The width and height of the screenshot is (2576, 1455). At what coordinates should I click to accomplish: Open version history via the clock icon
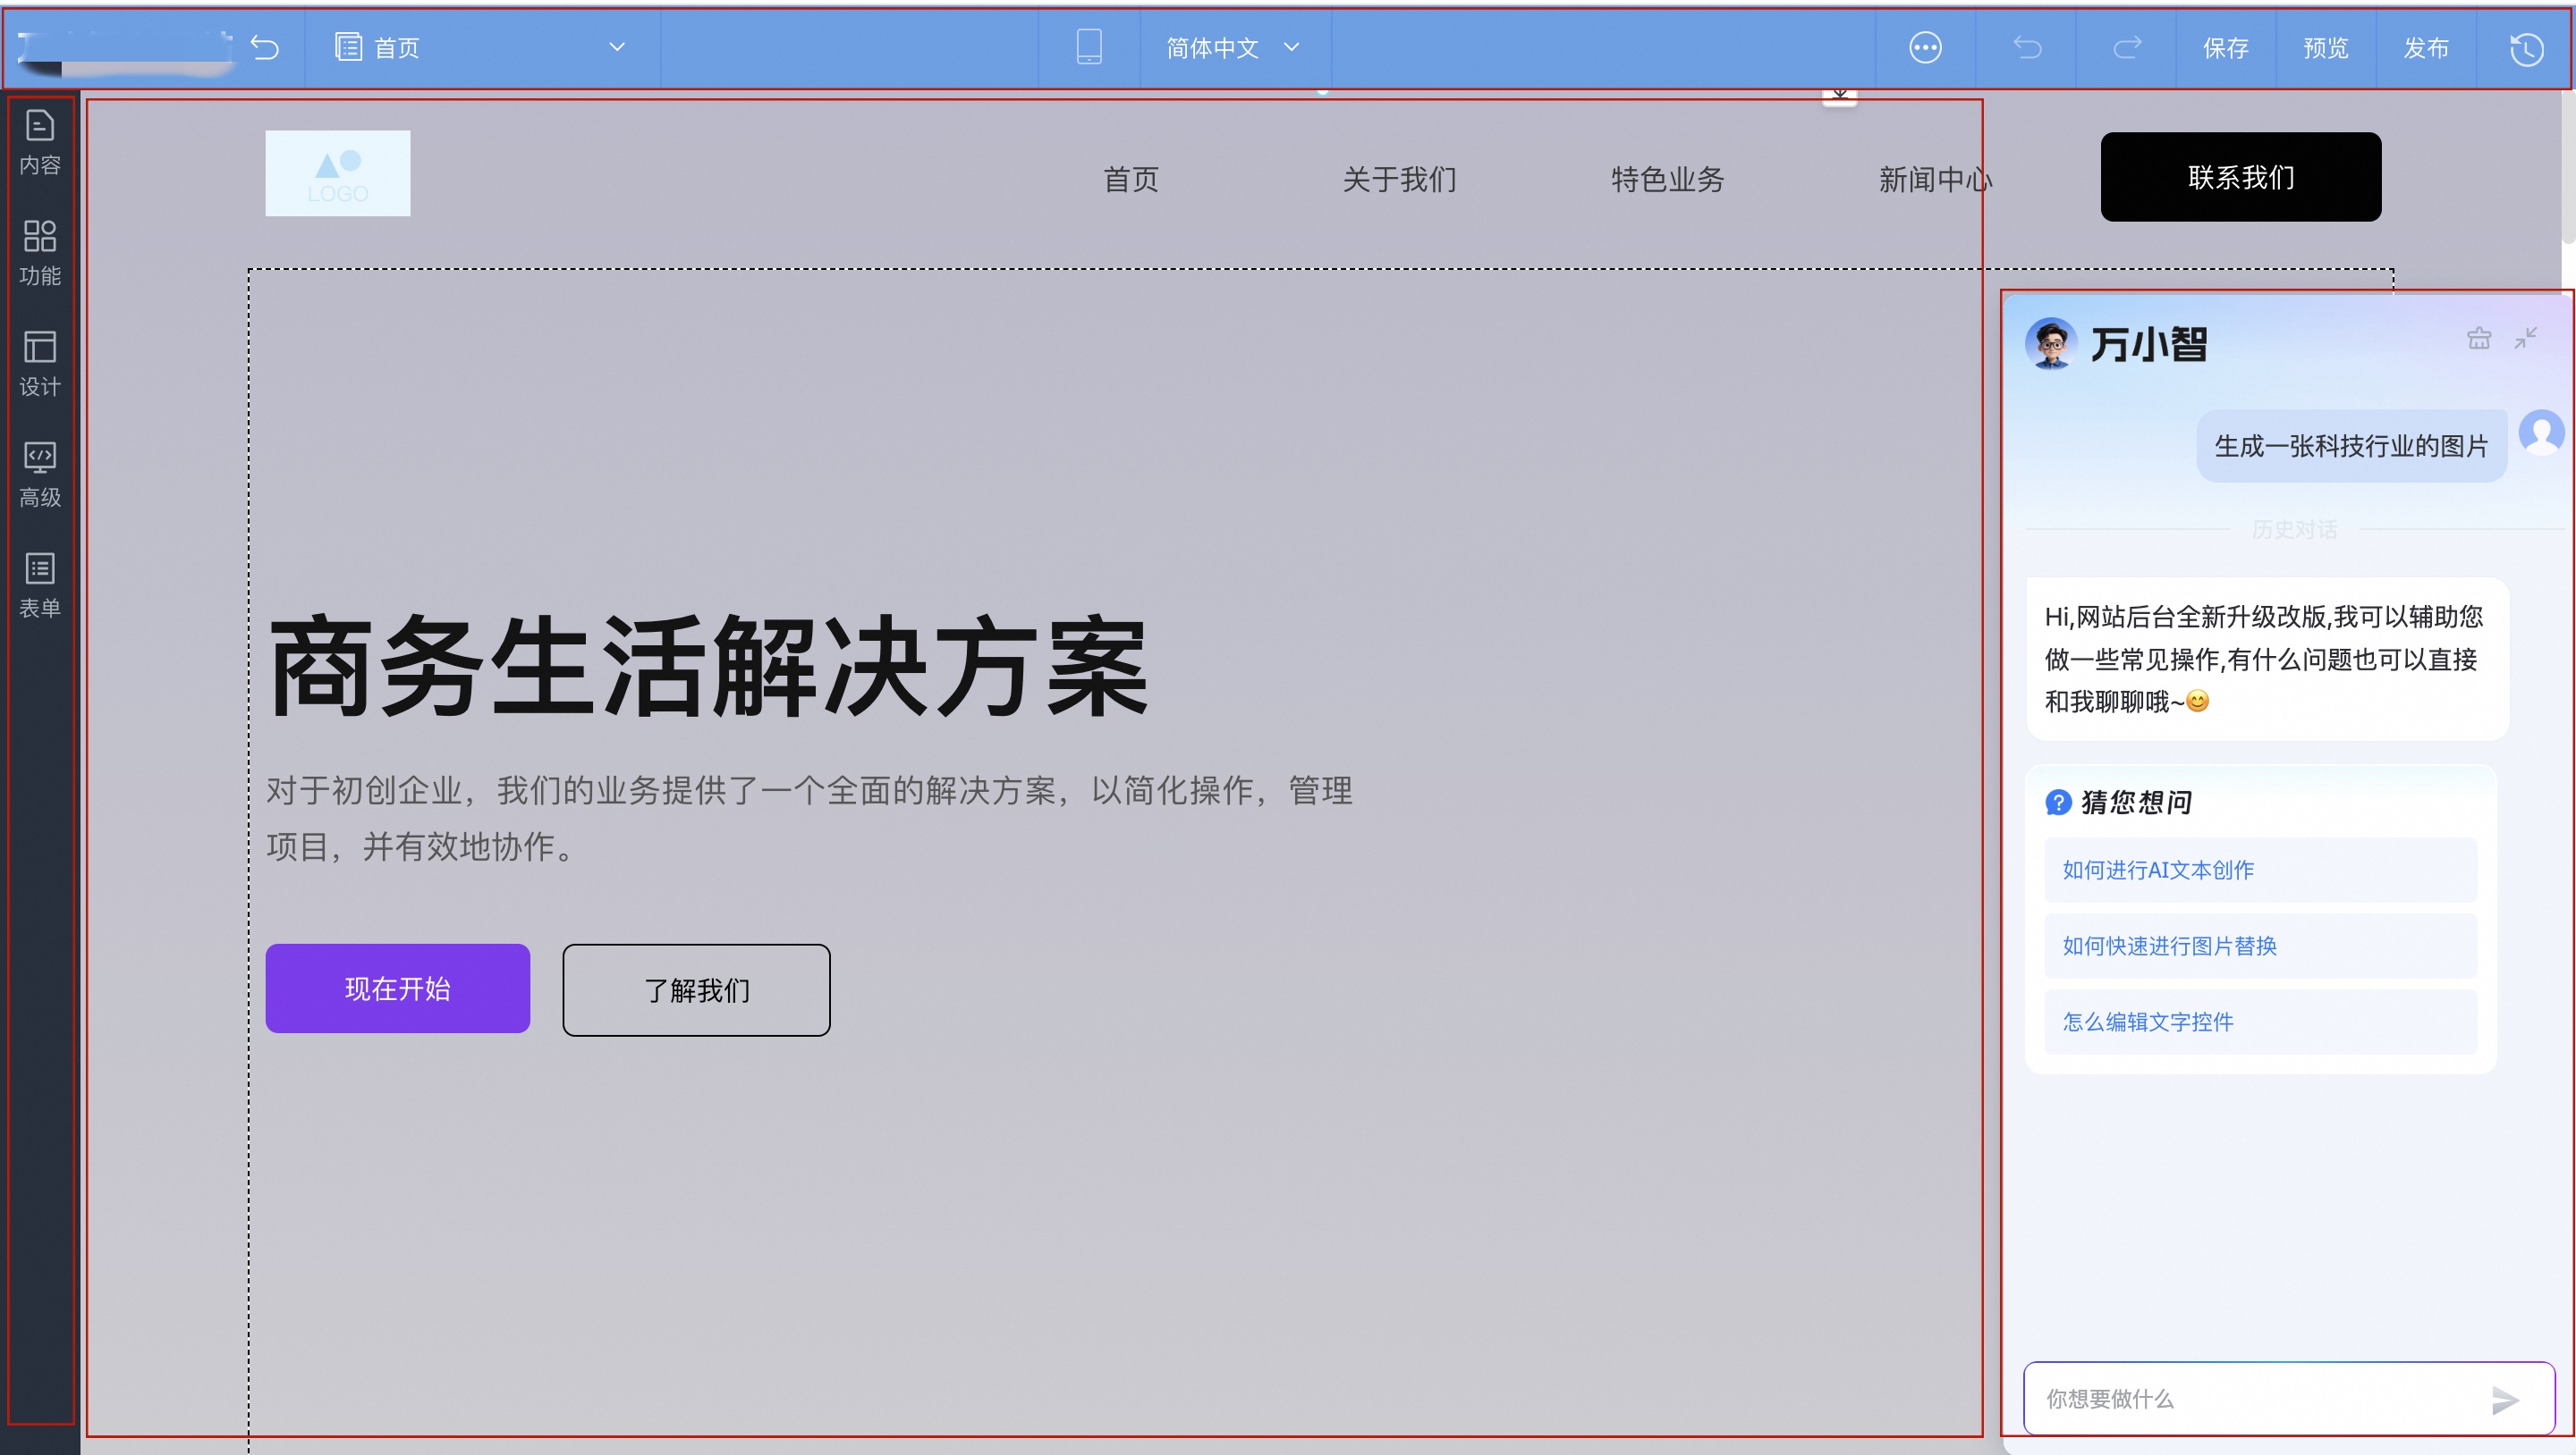click(x=2527, y=48)
